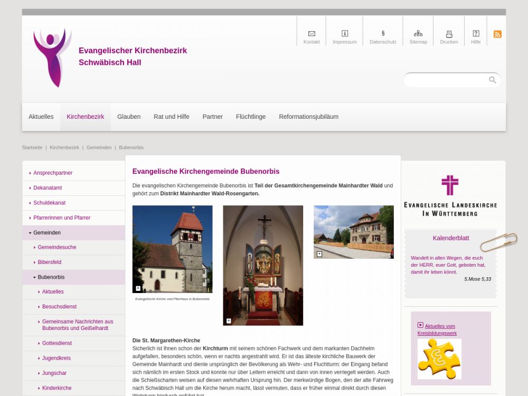Collapse the Gemeinden sidebar section
The image size is (528, 396).
(31, 233)
